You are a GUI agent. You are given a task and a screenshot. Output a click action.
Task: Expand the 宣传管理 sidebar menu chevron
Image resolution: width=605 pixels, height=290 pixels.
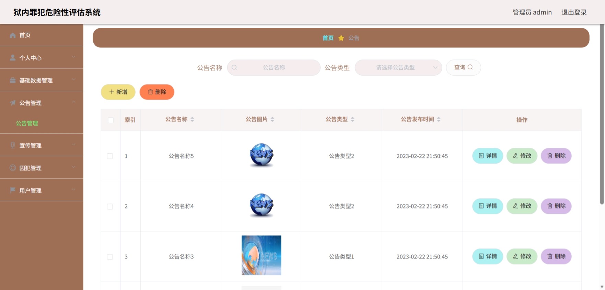tap(73, 145)
